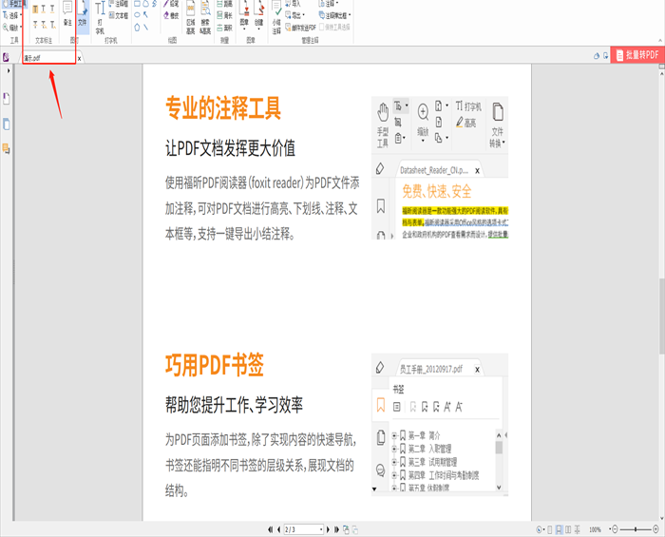Viewport: 665px width, 537px height.
Task: Select the Replace text markup tool
Action: coord(44,25)
